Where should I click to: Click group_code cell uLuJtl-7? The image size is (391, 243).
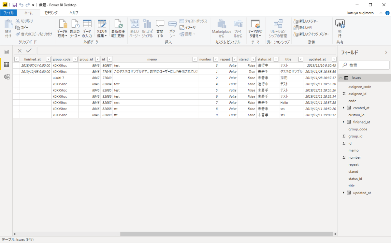tap(65, 78)
